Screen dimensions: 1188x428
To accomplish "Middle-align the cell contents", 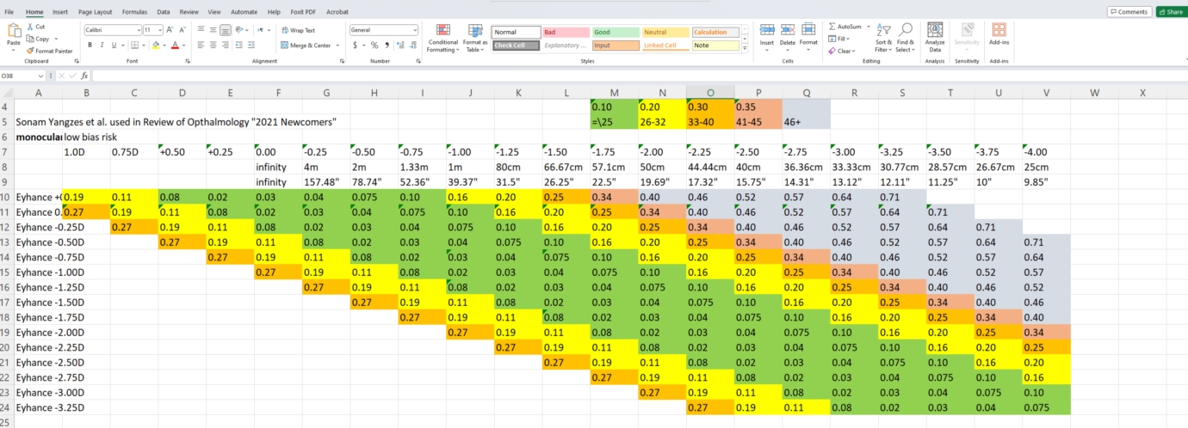I will pyautogui.click(x=213, y=29).
